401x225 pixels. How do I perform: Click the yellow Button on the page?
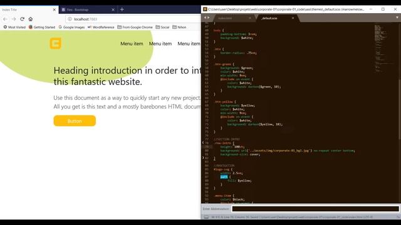click(x=75, y=121)
